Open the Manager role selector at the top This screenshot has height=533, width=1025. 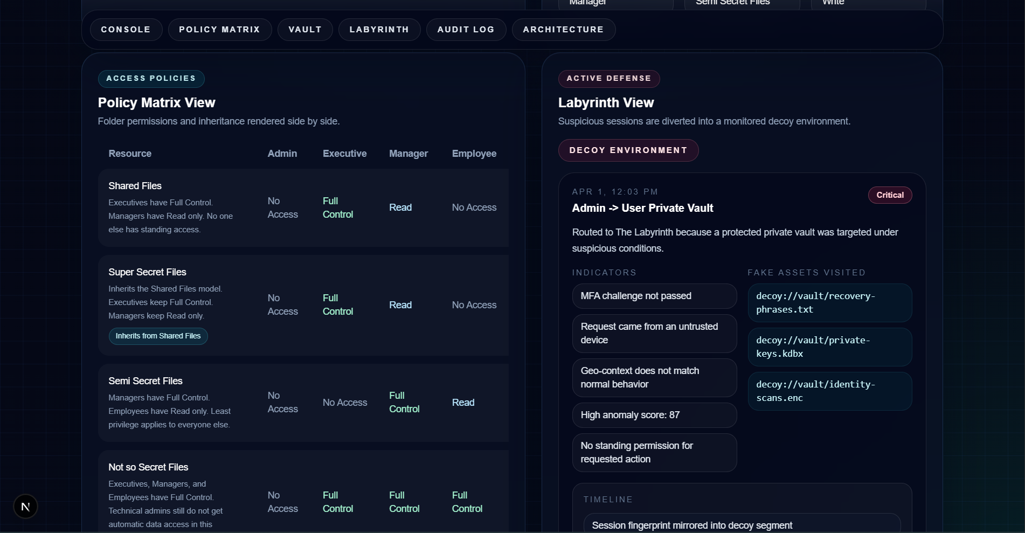[615, 3]
